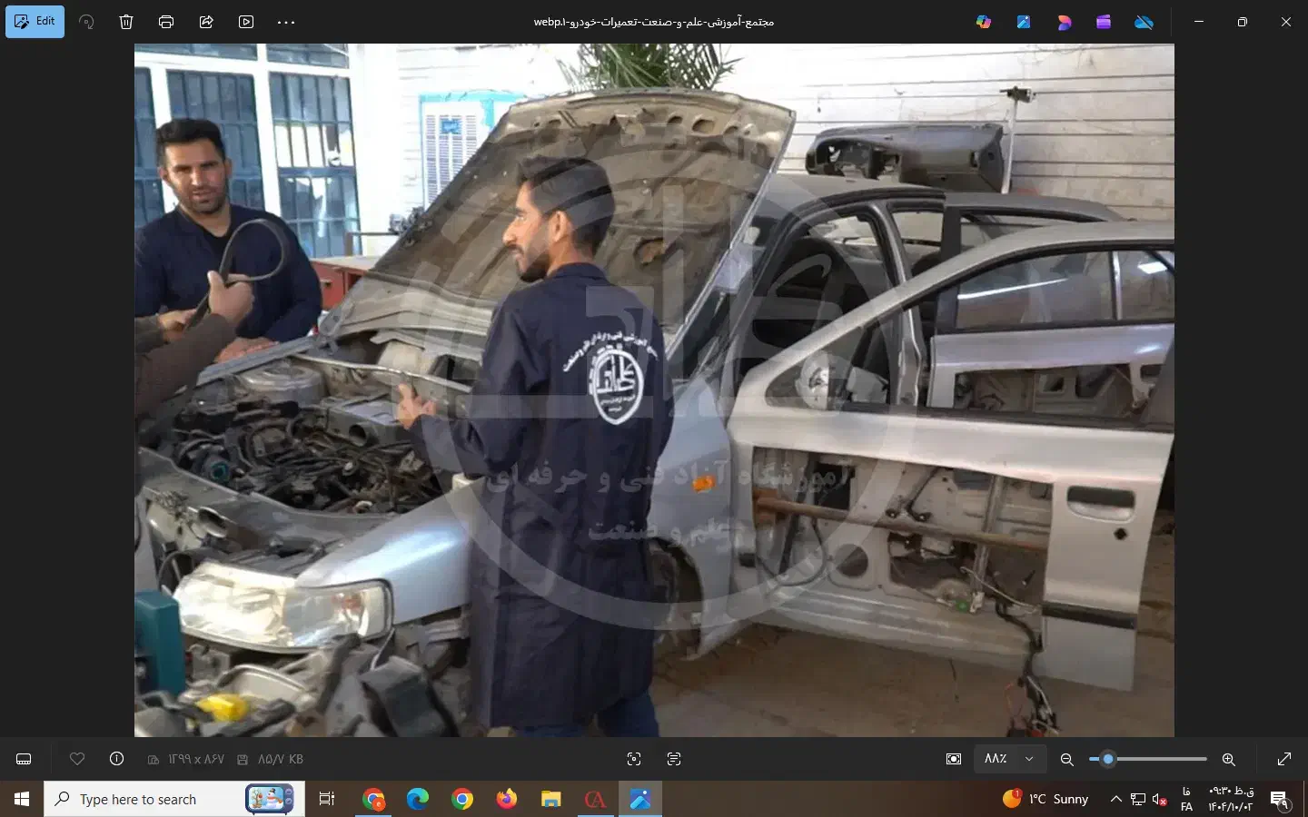Start the slideshow
The height and width of the screenshot is (817, 1308).
(246, 22)
